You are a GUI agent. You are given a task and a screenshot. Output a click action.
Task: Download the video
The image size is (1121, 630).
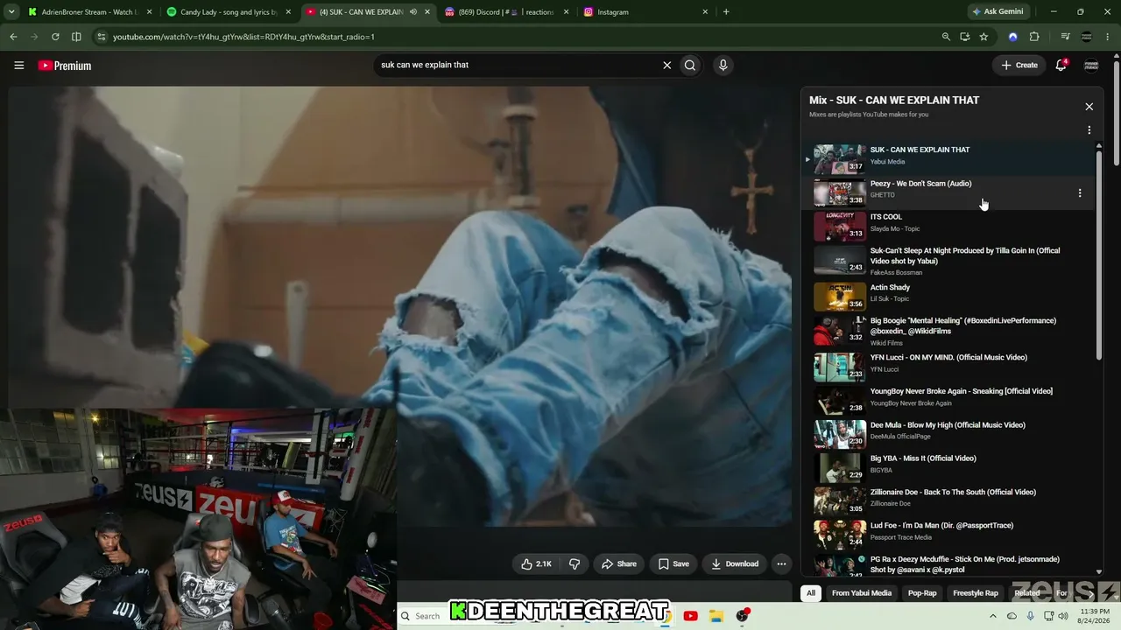(735, 563)
